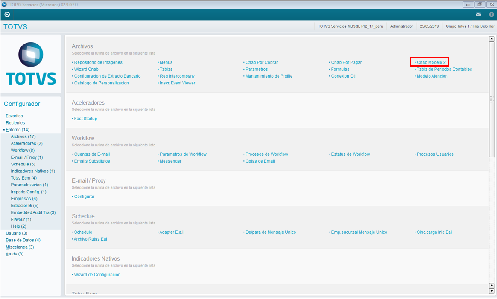Launch Fast Startup accelerator
497x299 pixels.
[x=85, y=119]
